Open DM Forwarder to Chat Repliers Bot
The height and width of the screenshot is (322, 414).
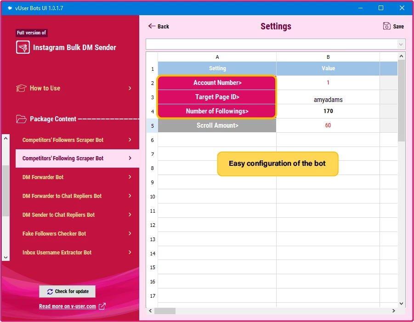(77, 196)
